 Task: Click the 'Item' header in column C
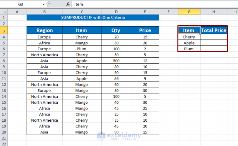point(82,30)
